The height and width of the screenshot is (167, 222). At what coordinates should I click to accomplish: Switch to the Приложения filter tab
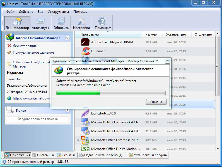coord(17,155)
